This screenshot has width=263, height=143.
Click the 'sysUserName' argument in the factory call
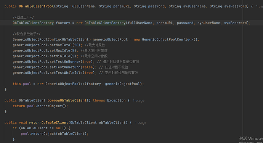pos(208,23)
